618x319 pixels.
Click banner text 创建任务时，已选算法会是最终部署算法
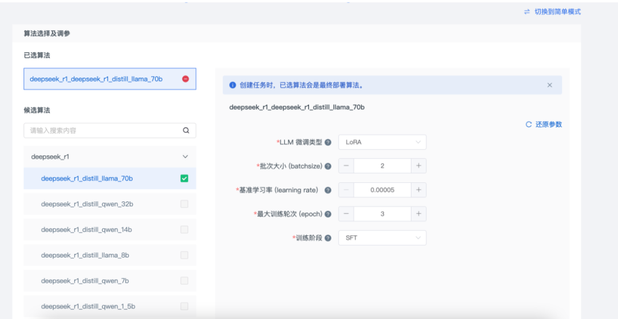tap(301, 85)
